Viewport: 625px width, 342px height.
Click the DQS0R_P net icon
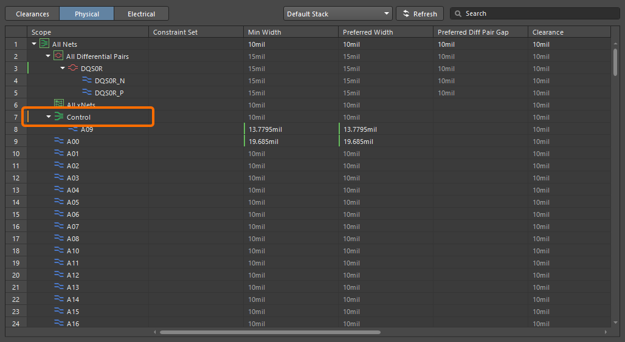(x=87, y=92)
